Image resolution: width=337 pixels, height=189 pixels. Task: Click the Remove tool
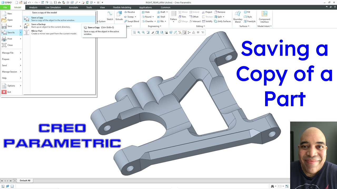220,12
